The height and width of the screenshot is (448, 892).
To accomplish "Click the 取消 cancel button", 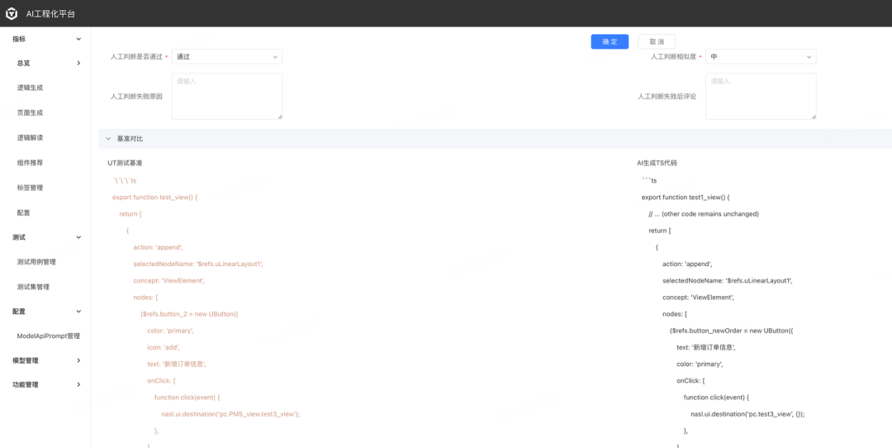I will coord(657,41).
